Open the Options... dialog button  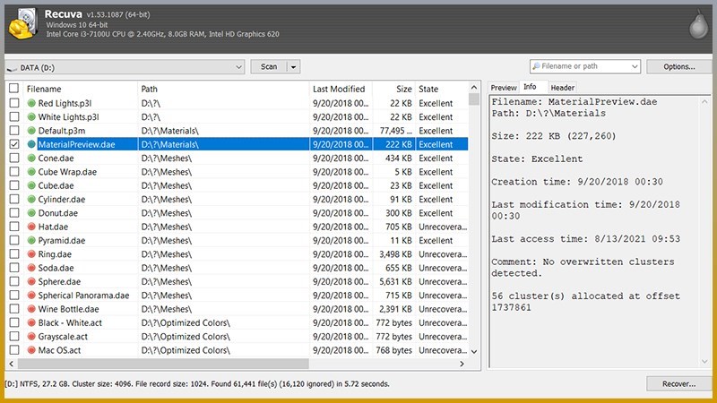tap(679, 66)
